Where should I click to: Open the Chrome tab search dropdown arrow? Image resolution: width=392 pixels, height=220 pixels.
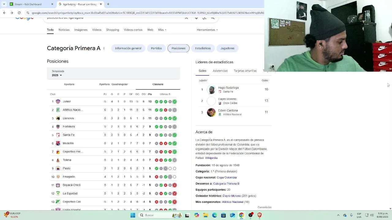tap(4, 4)
